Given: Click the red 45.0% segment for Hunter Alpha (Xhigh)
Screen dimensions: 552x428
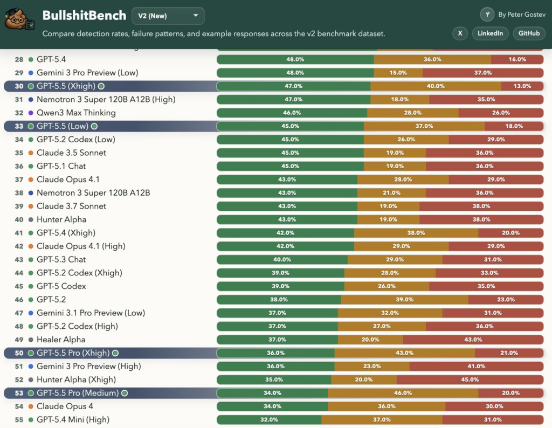Looking at the screenshot, I should pos(470,379).
